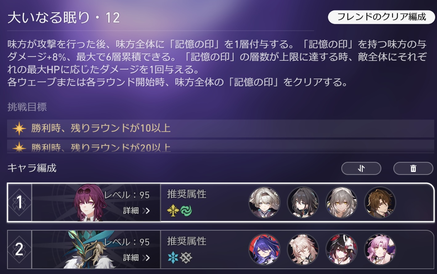Select the team 1 number slot
437x274 pixels.
[x=19, y=202]
